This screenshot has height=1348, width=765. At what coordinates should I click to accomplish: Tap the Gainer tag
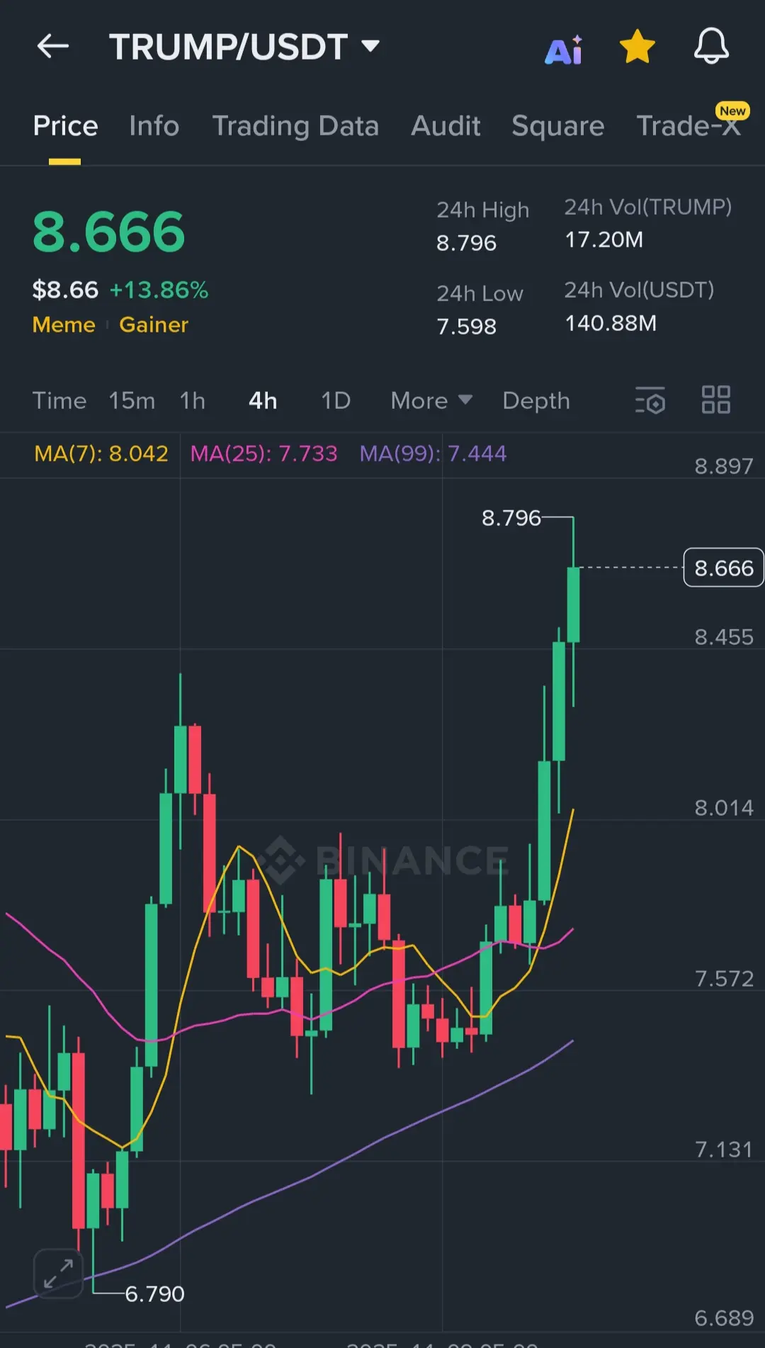154,325
